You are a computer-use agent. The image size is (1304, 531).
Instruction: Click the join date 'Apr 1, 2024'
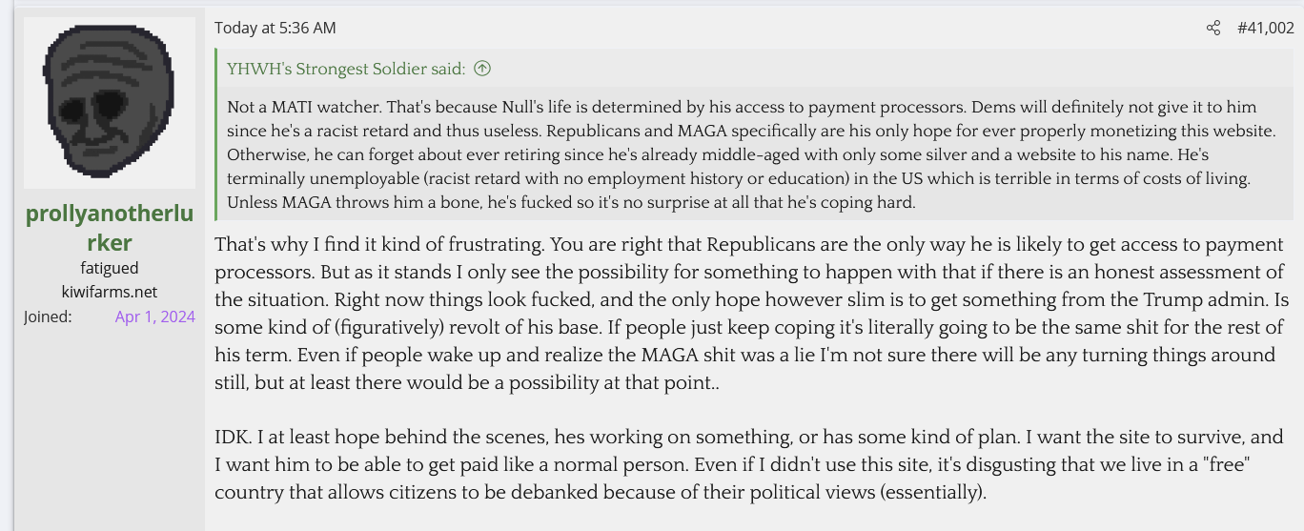(x=154, y=317)
